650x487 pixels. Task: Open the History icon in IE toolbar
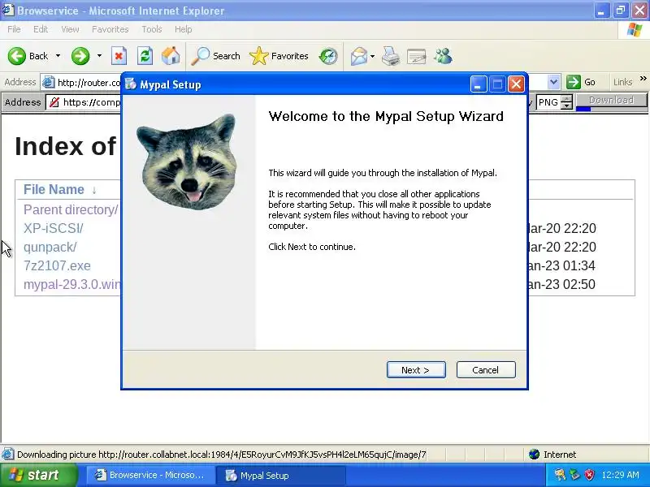[x=328, y=56]
